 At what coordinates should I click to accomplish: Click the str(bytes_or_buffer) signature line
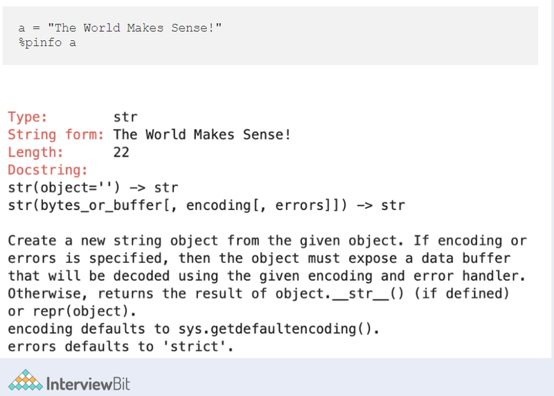[x=206, y=205]
